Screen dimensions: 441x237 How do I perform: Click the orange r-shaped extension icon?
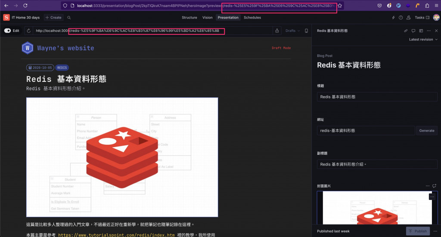pyautogui.click(x=417, y=5)
